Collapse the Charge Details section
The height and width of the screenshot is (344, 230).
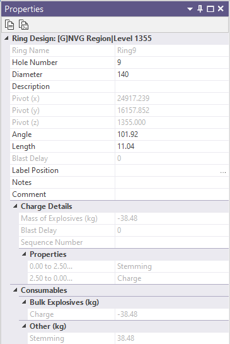click(x=15, y=206)
